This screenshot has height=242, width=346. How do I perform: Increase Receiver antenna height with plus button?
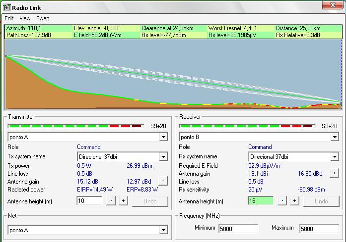(x=294, y=201)
